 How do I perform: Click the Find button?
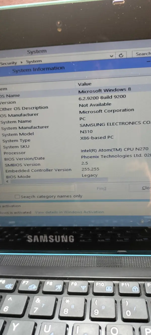click(101, 188)
